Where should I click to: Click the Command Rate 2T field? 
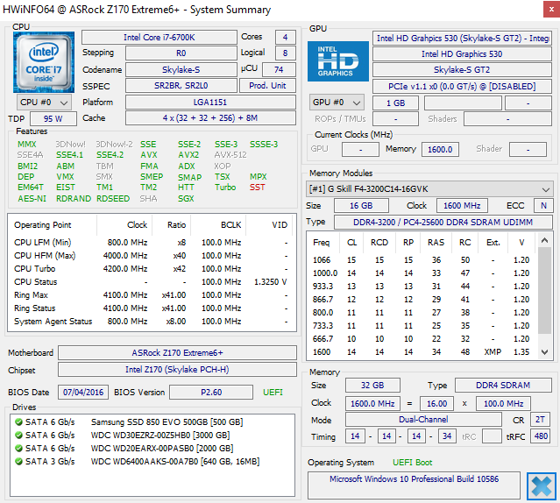(540, 420)
